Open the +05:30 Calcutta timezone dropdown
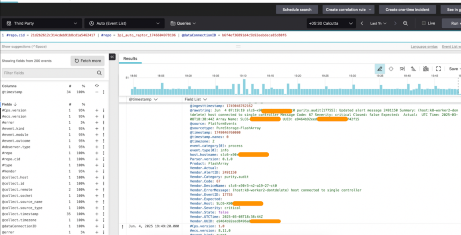The width and height of the screenshot is (461, 235). (x=331, y=23)
